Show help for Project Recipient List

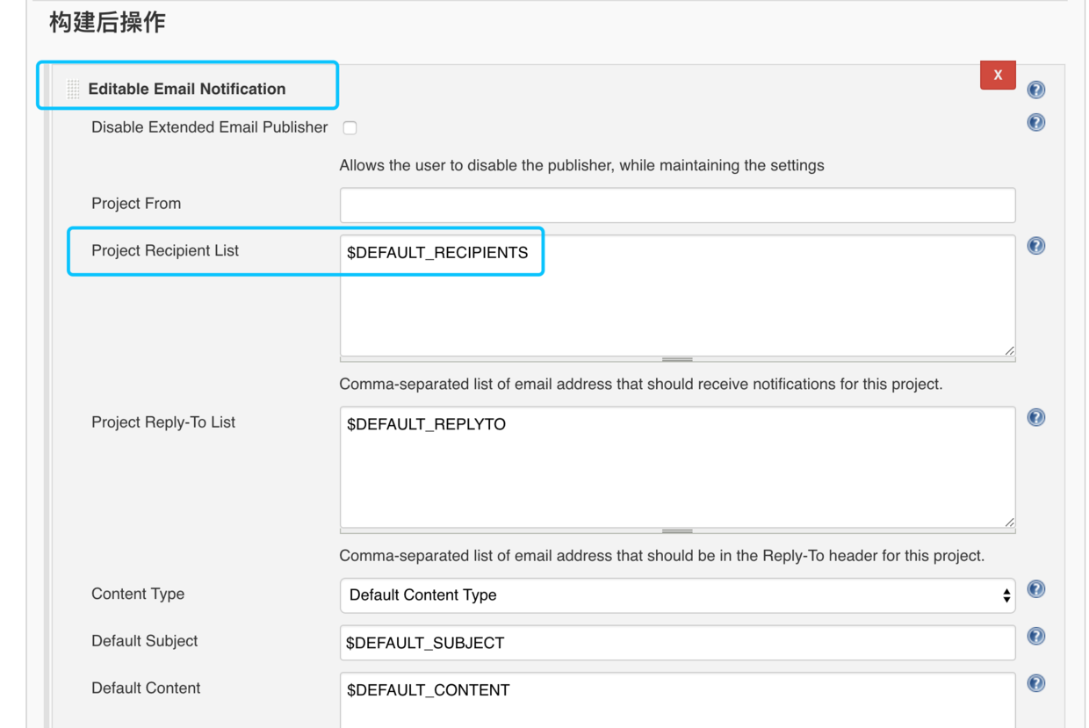click(1036, 246)
